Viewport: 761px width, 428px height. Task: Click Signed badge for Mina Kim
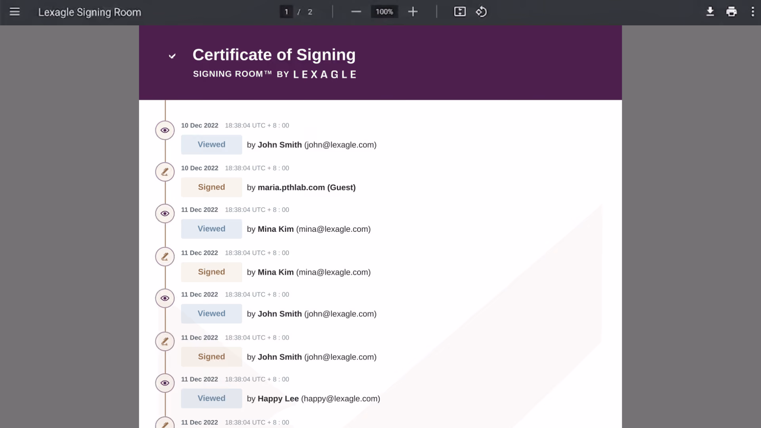click(x=212, y=272)
